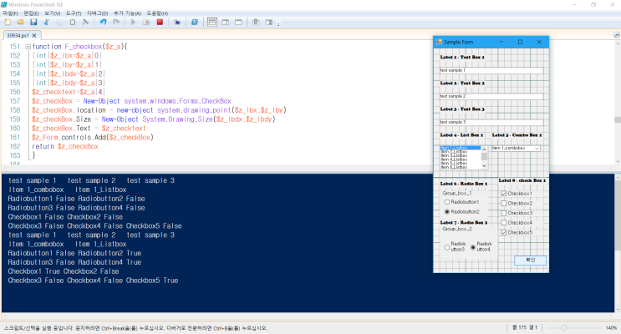Create a new script with the New icon

click(x=8, y=23)
